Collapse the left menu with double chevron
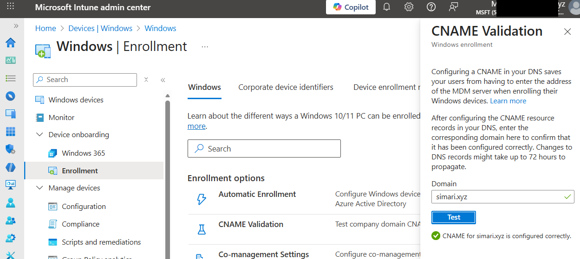The width and height of the screenshot is (580, 259). [163, 80]
